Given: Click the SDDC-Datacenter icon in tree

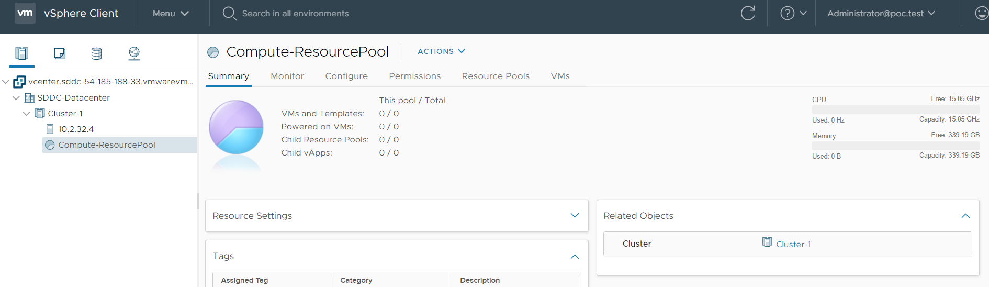Looking at the screenshot, I should 30,98.
